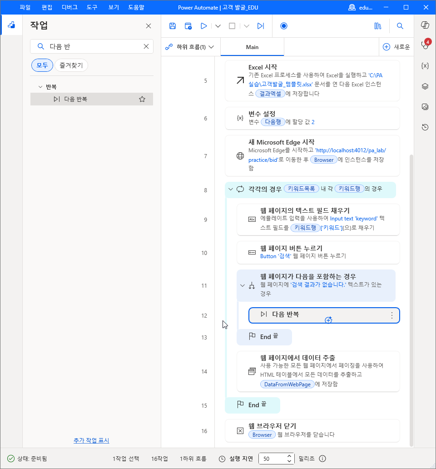This screenshot has width=436, height=469.
Task: Open the edu... environment account
Action: (x=361, y=7)
